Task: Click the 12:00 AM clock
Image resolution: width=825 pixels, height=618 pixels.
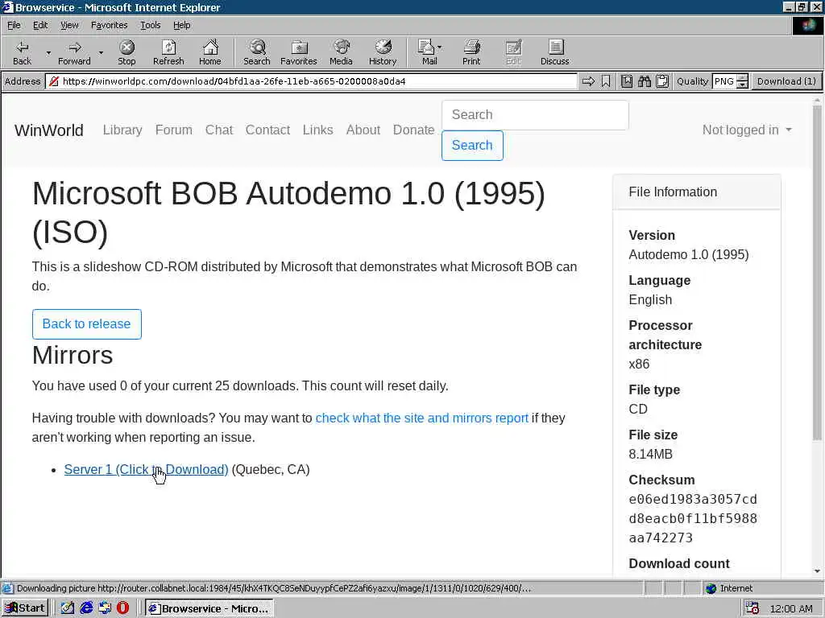Action: coord(791,609)
